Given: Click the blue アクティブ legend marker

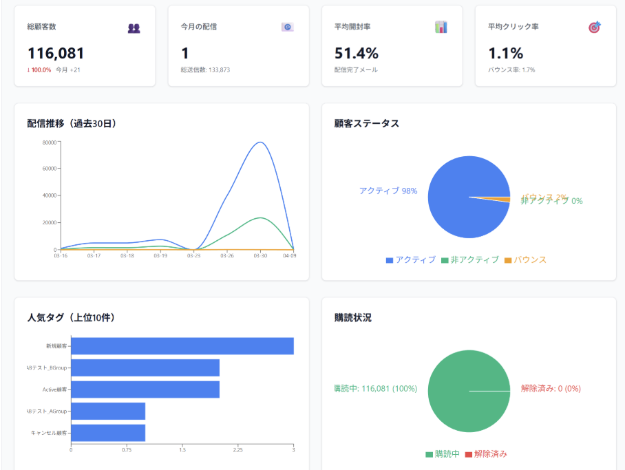Looking at the screenshot, I should coord(388,260).
